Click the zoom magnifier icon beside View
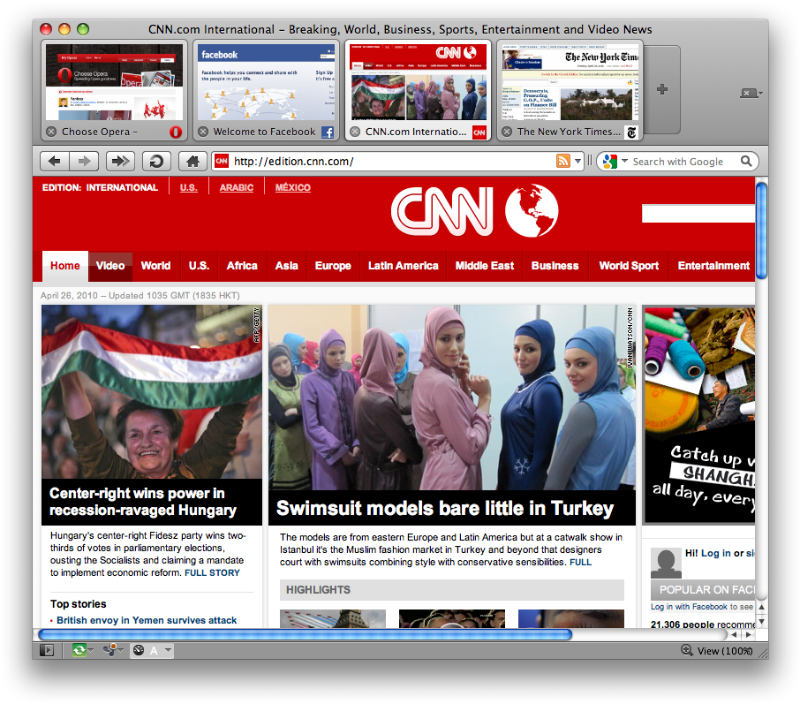800x704 pixels. pyautogui.click(x=687, y=650)
